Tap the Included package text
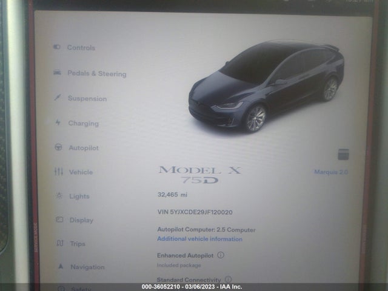Image resolution: width=388 pixels, height=291 pixels. pos(179,266)
